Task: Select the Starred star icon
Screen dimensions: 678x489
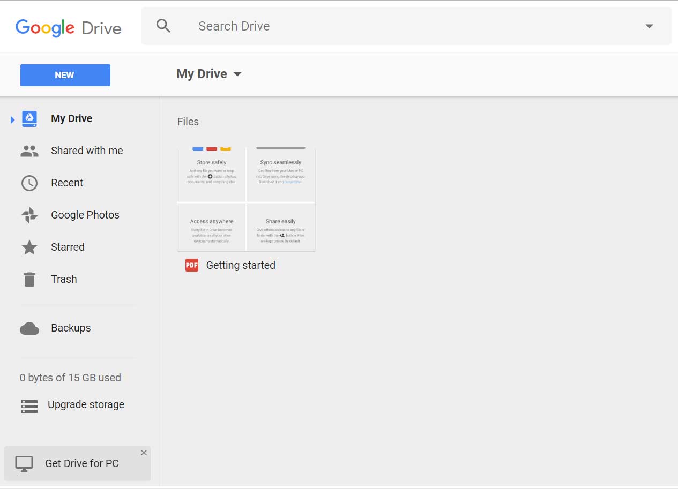Action: tap(29, 247)
